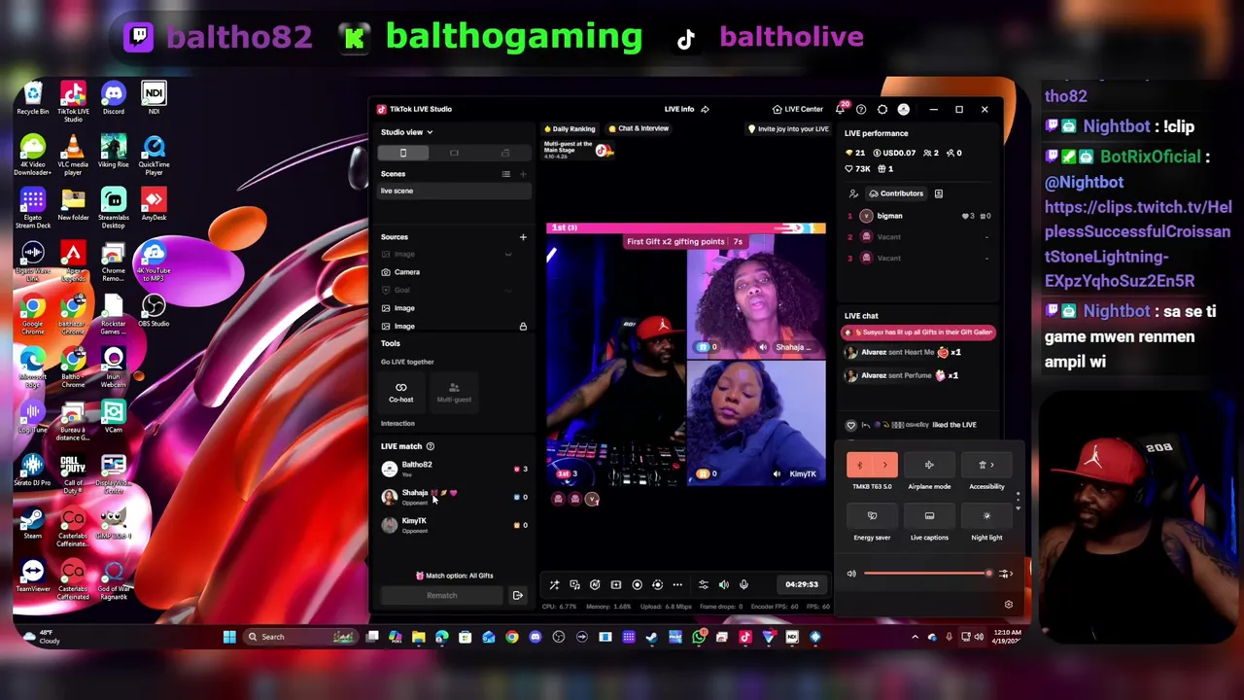Toggle visibility of the Goal source

point(508,291)
